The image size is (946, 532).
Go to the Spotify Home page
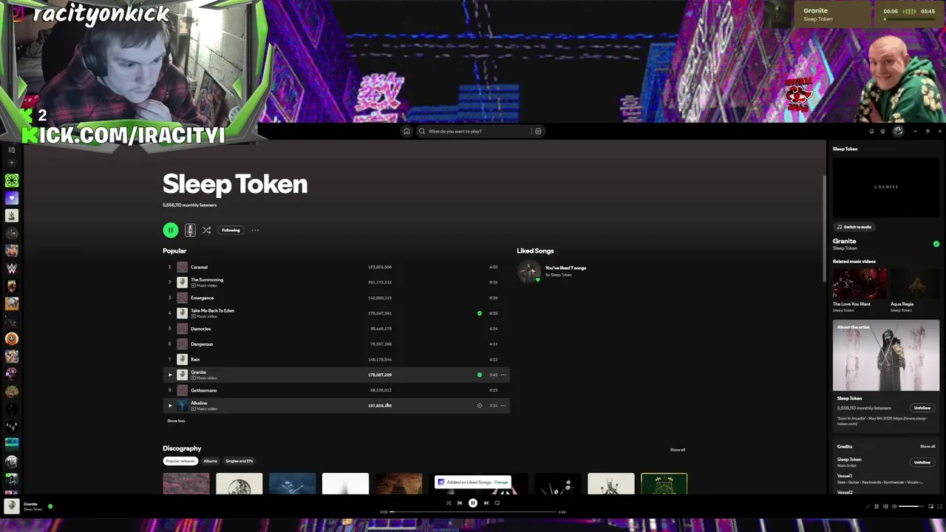pos(406,132)
